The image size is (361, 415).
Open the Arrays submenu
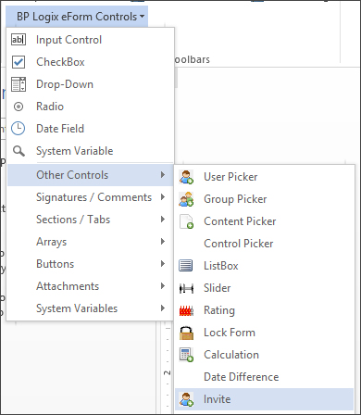click(x=90, y=242)
